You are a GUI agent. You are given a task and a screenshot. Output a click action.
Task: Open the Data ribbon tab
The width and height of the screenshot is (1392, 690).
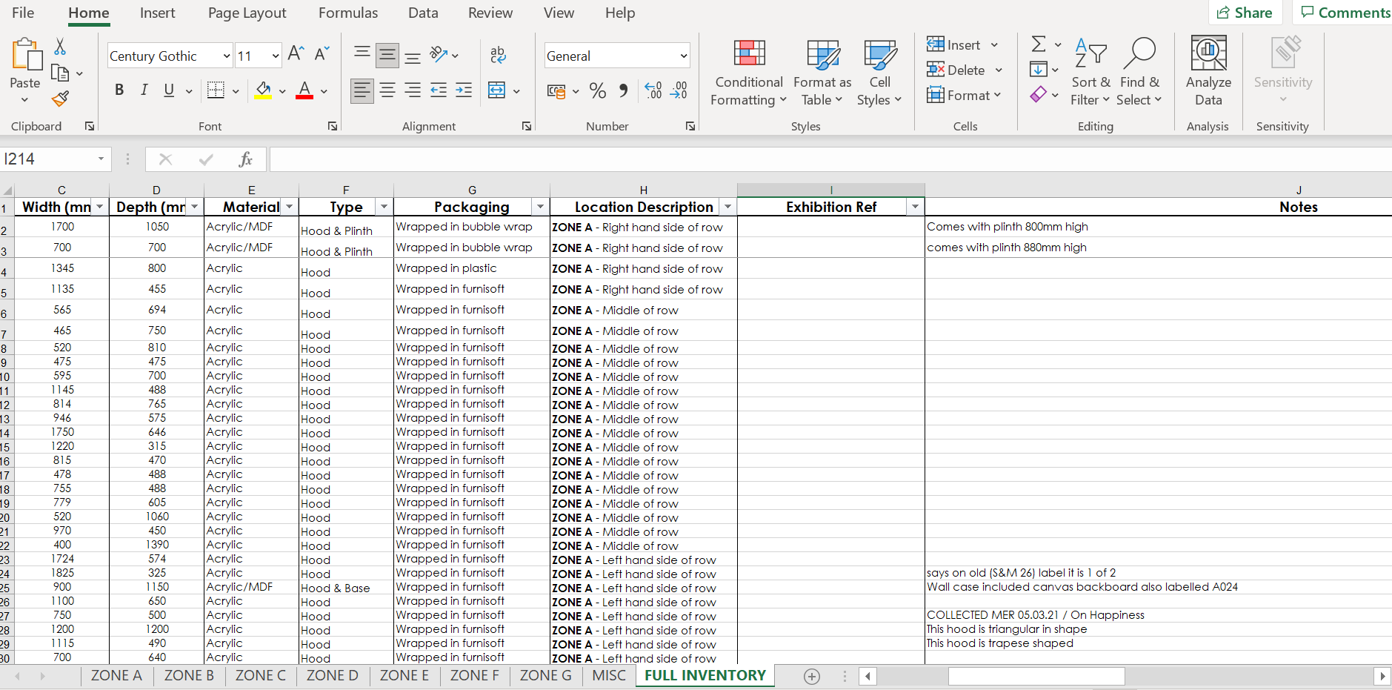[423, 13]
